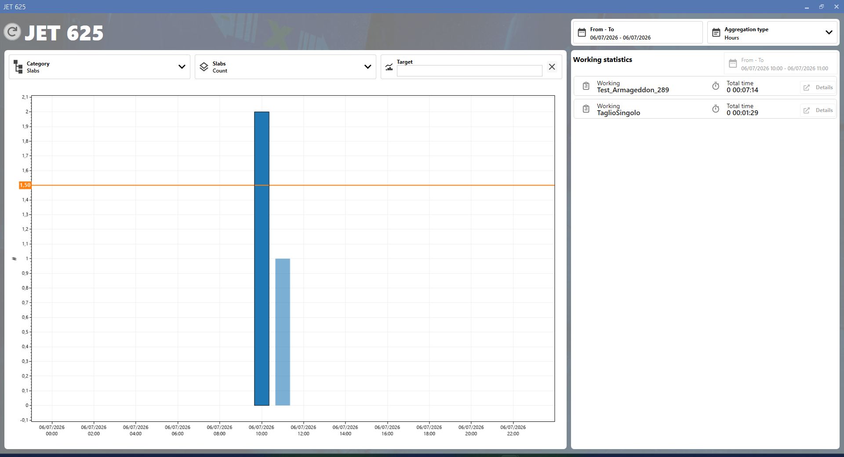Click the calendar icon in the From - To picker
The image size is (844, 457).
coord(582,33)
